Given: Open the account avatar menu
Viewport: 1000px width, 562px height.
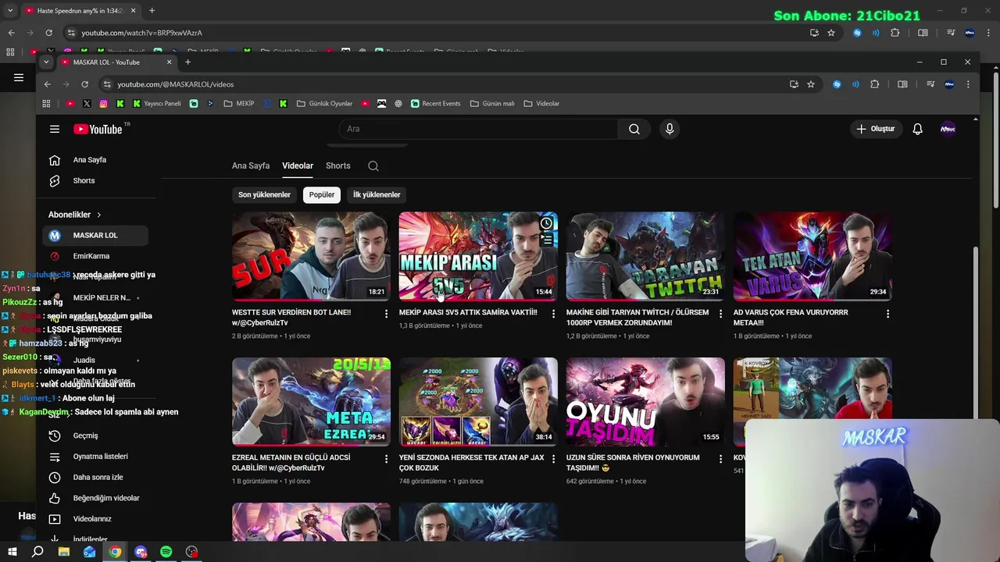Looking at the screenshot, I should pyautogui.click(x=948, y=129).
